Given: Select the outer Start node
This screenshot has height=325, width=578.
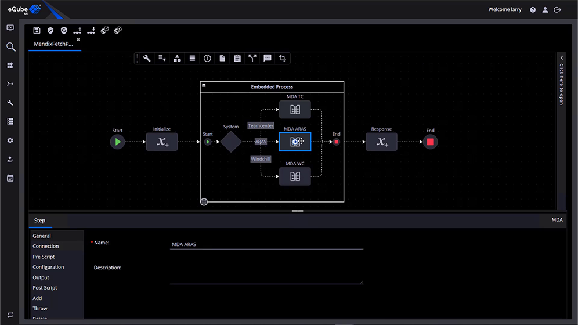Looking at the screenshot, I should (117, 142).
